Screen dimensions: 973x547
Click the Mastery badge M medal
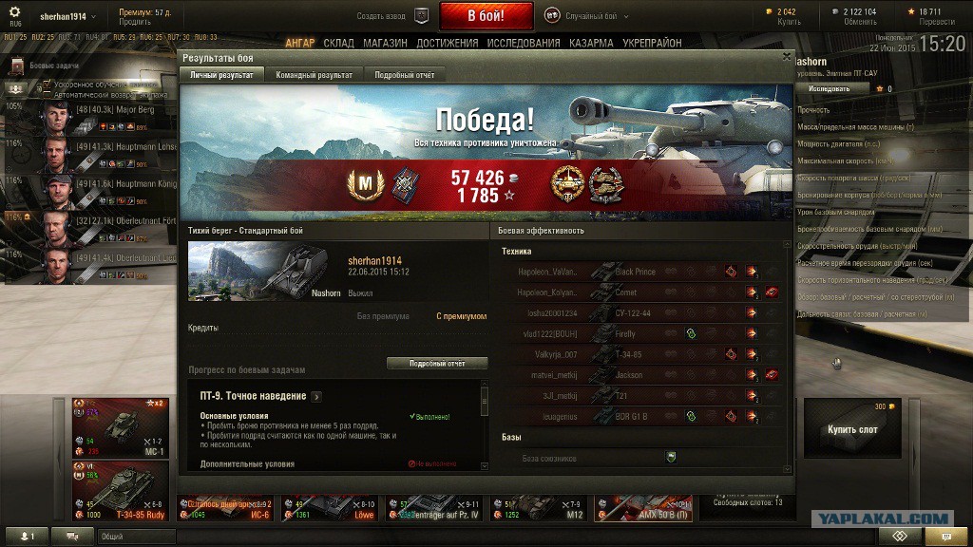point(365,184)
